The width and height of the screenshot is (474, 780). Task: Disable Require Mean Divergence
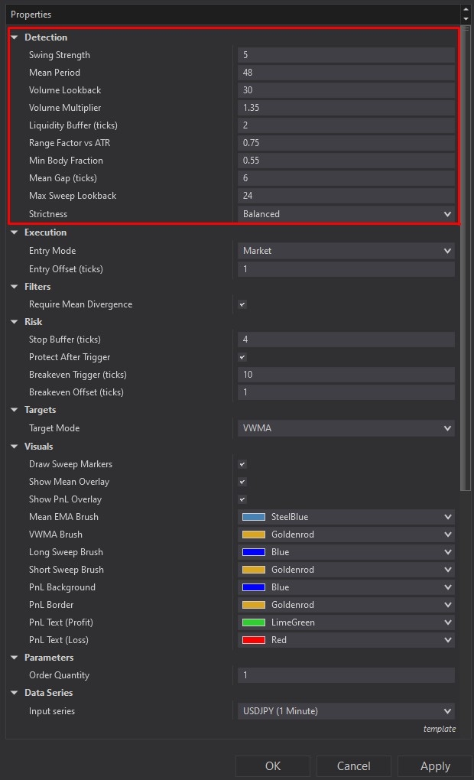point(242,304)
